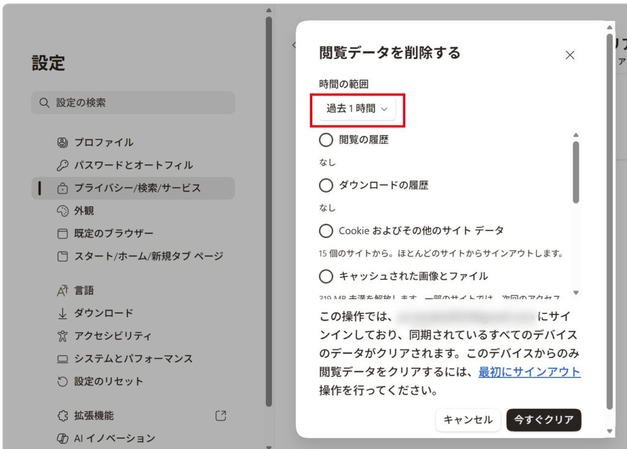Close the 閲覧データを削除する dialog
Viewport: 627px width, 449px height.
click(570, 55)
